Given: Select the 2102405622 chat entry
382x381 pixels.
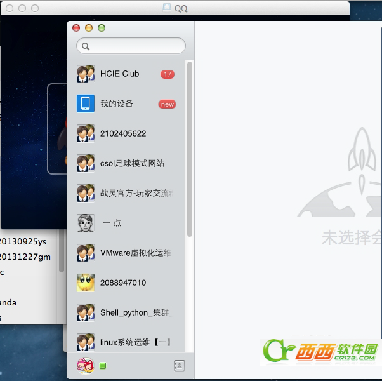Looking at the screenshot, I should click(x=126, y=133).
